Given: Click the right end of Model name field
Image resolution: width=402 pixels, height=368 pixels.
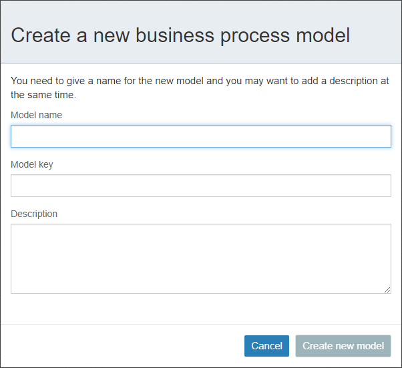Looking at the screenshot, I should 381,136.
